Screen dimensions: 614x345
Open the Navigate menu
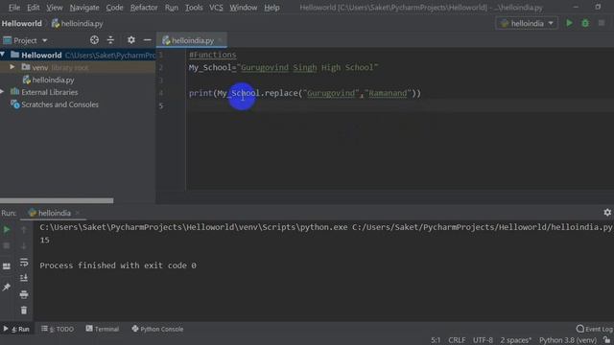tap(84, 8)
